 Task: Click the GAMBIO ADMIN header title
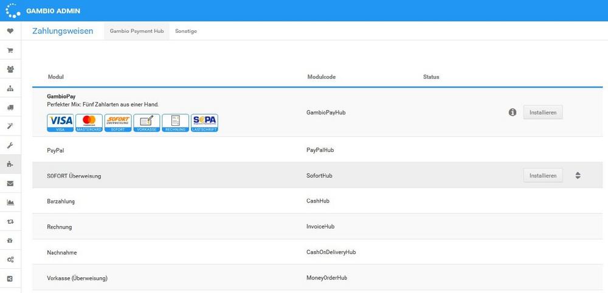point(53,11)
